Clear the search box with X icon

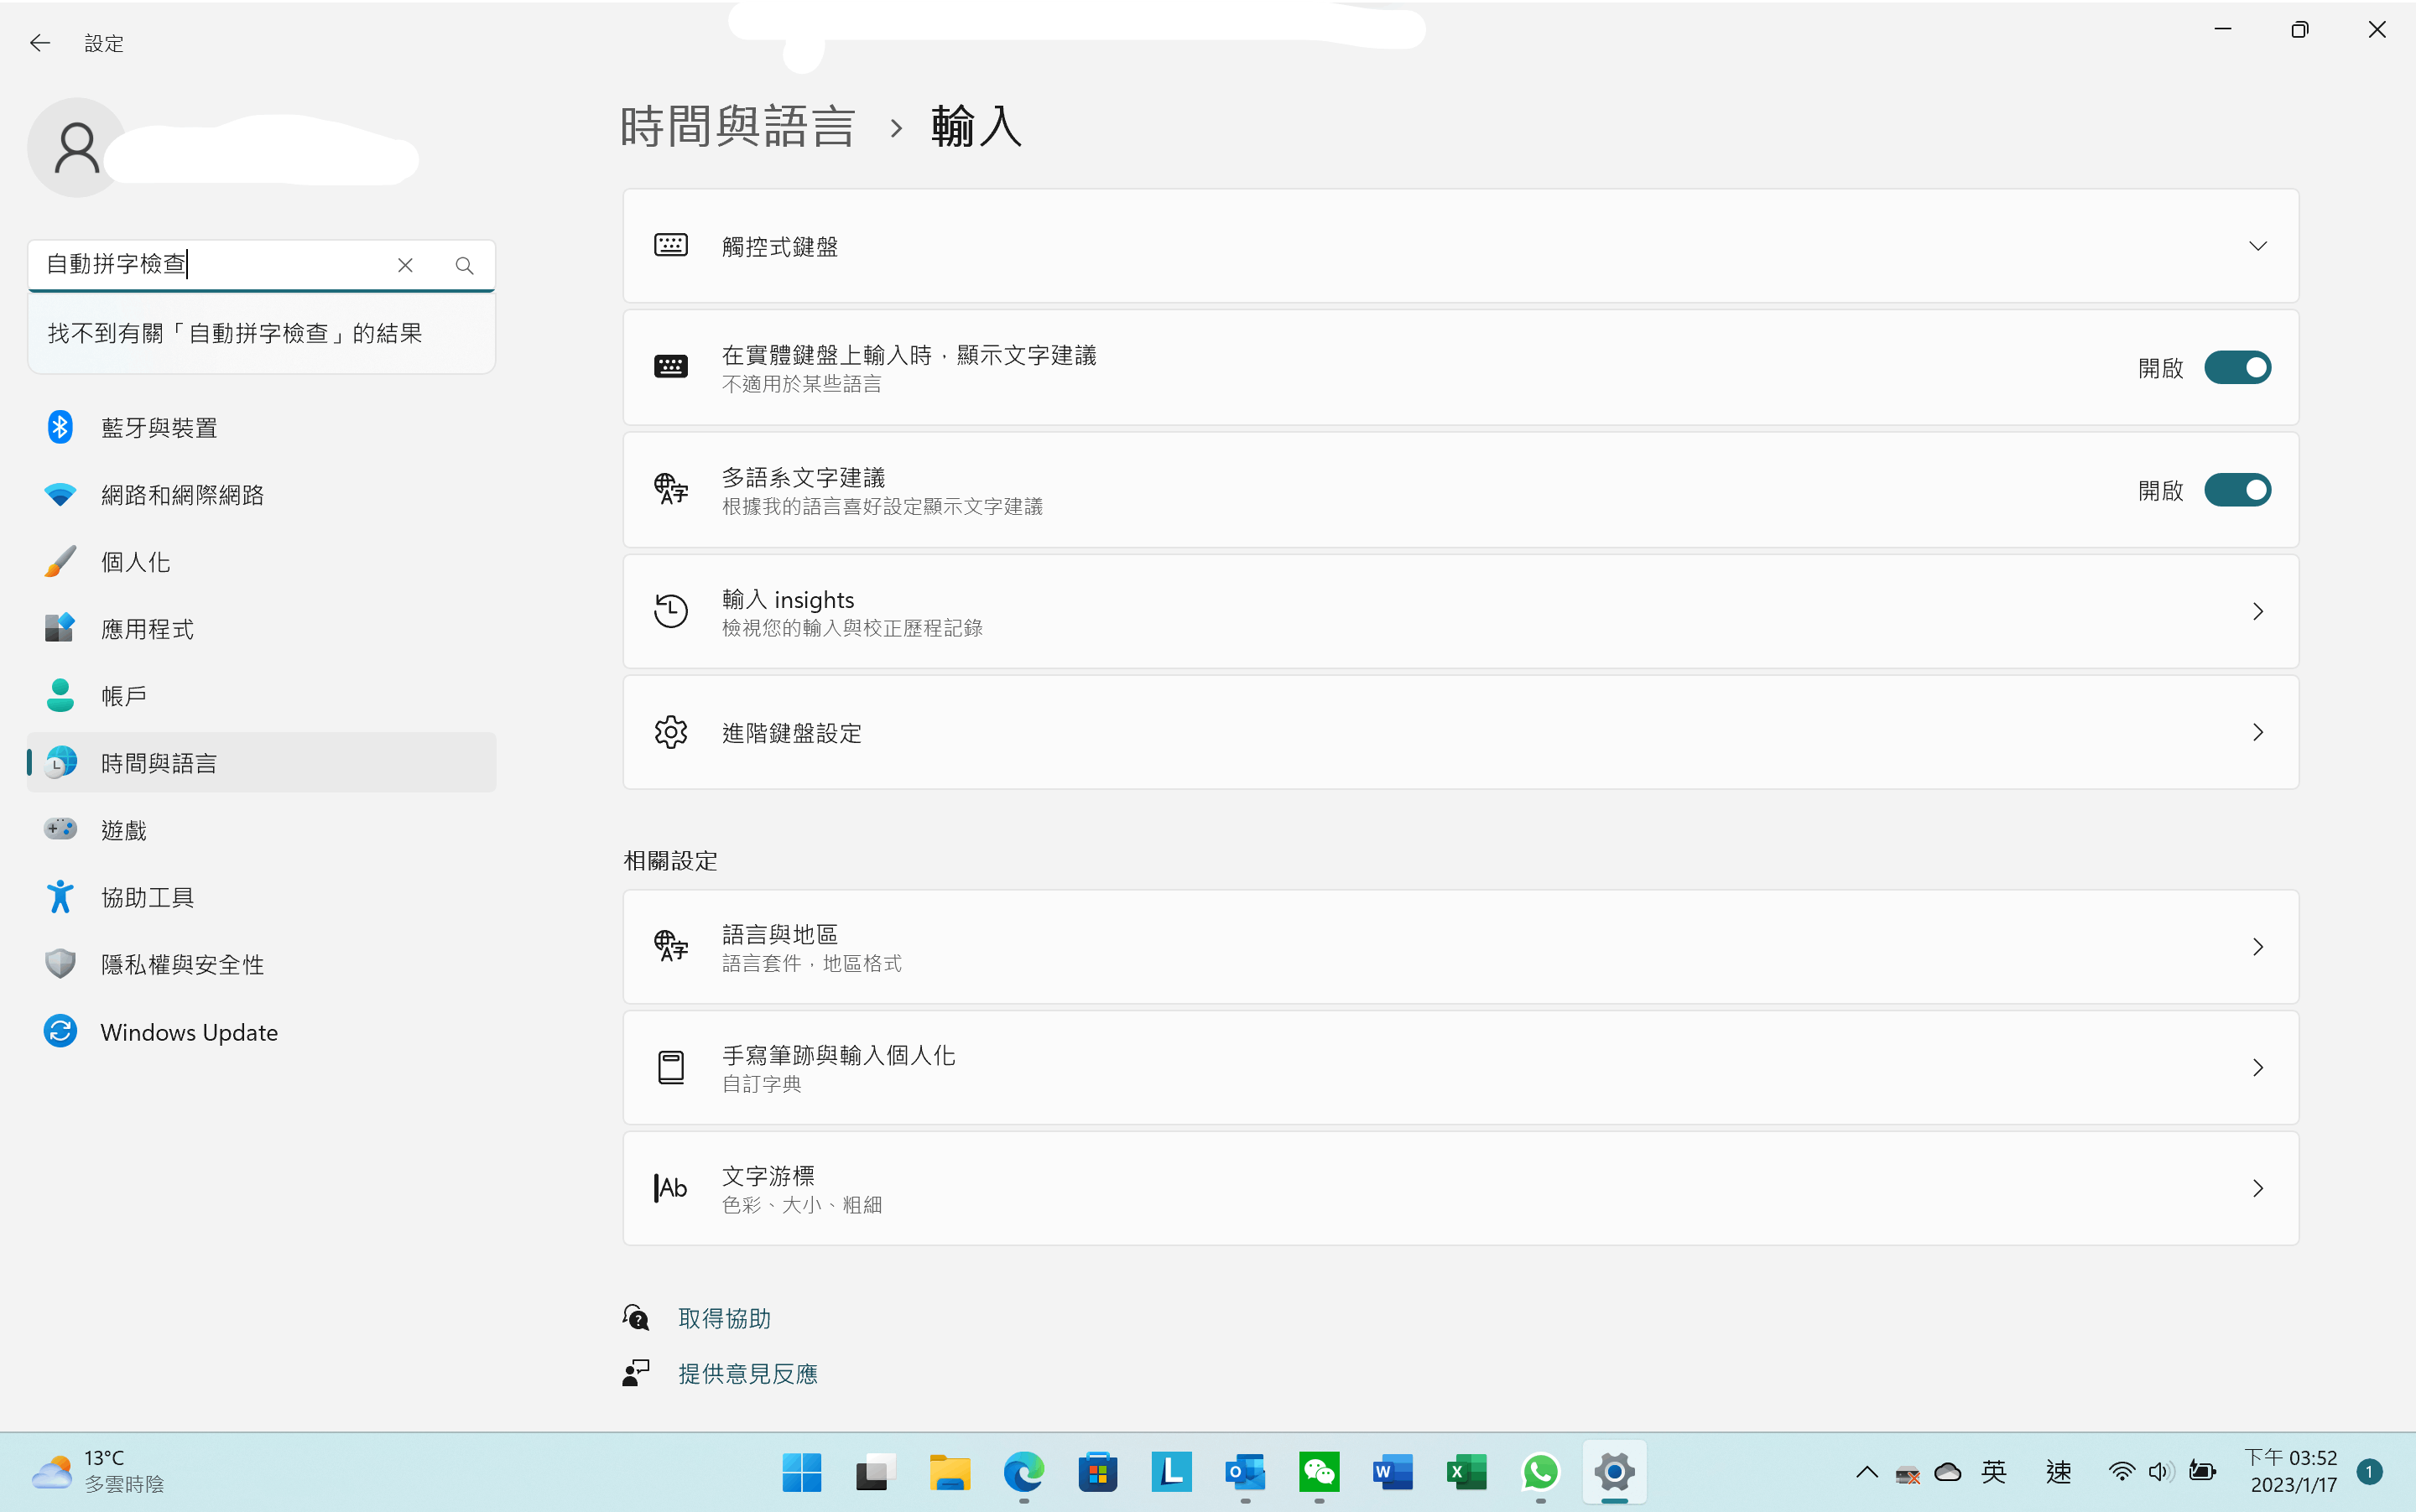pos(405,265)
